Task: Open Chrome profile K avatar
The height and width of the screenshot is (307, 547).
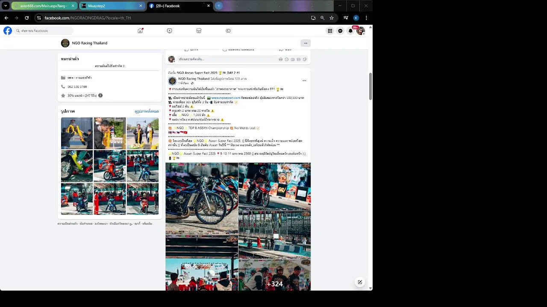Action: click(x=356, y=18)
